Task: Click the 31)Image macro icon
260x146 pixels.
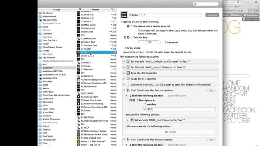Action: click(x=78, y=66)
